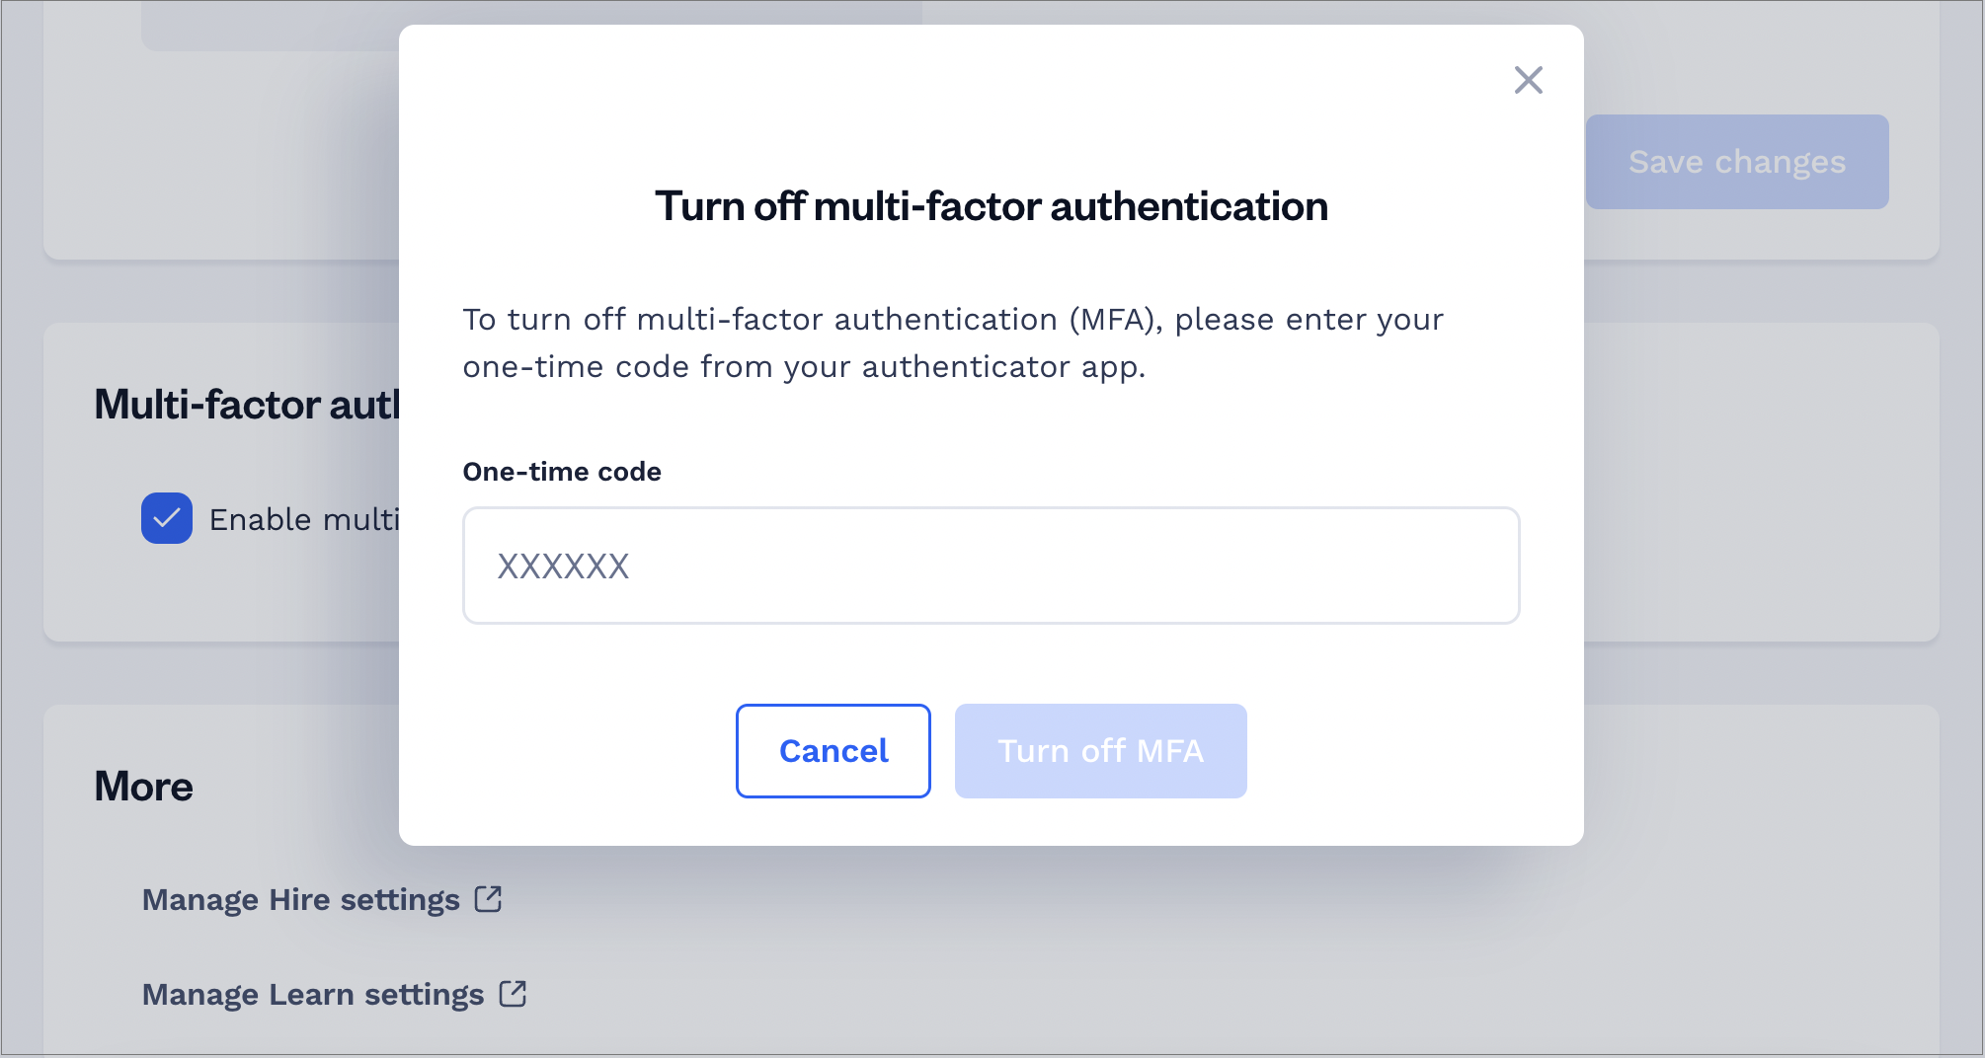Click the One-time code field label
This screenshot has width=1985, height=1058.
click(x=562, y=472)
